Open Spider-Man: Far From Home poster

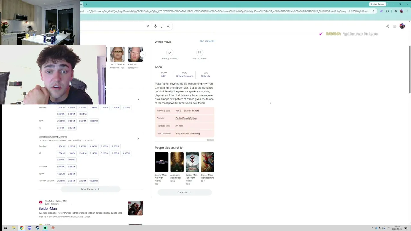pos(192,162)
